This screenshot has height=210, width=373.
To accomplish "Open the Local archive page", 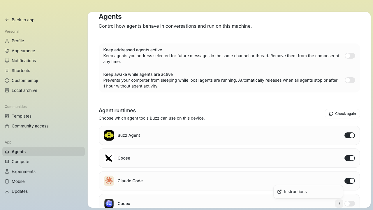I will (43, 90).
